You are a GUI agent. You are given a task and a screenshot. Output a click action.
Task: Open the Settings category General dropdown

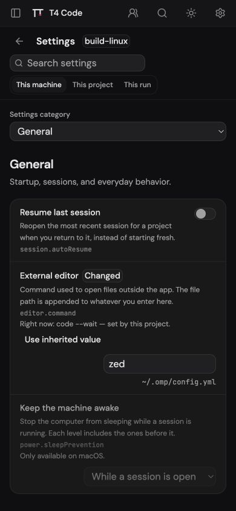[x=118, y=131]
